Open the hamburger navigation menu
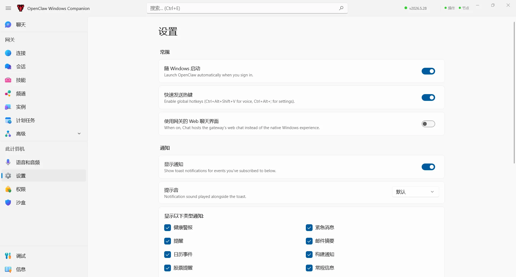This screenshot has height=277, width=516. [x=8, y=8]
